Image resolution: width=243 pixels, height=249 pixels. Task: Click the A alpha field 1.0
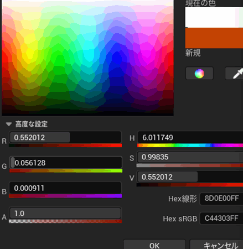coord(65,213)
